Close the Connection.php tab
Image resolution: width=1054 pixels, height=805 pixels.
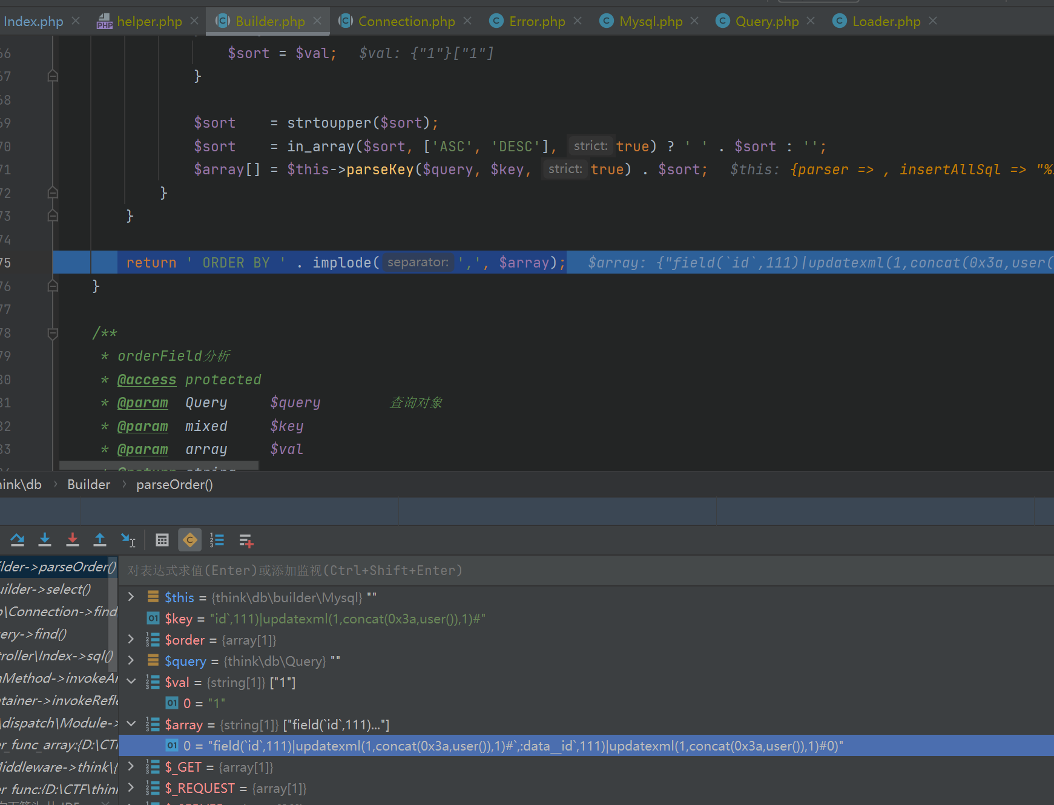click(x=467, y=21)
